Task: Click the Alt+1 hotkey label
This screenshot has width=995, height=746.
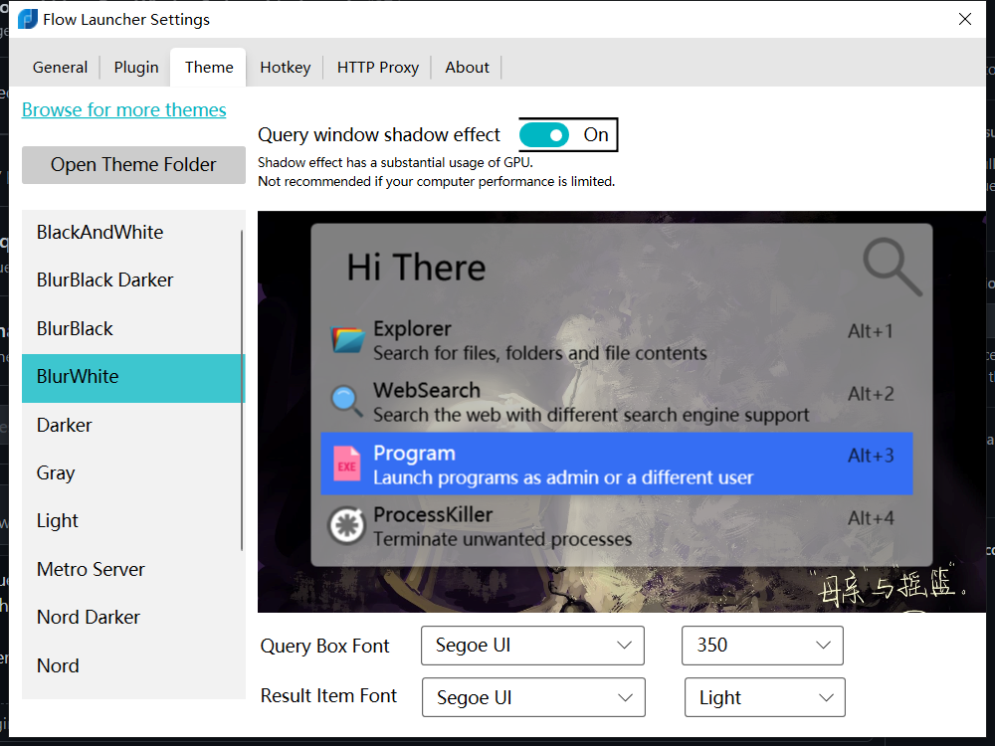Action: (871, 331)
